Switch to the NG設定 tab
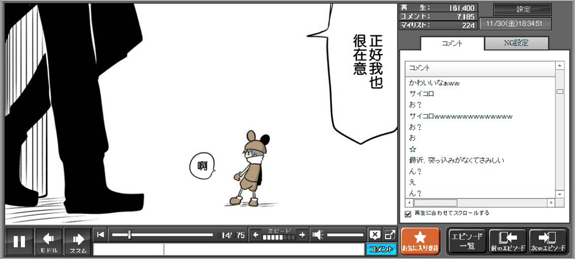Viewport: 575px width, 259px height. (x=516, y=43)
